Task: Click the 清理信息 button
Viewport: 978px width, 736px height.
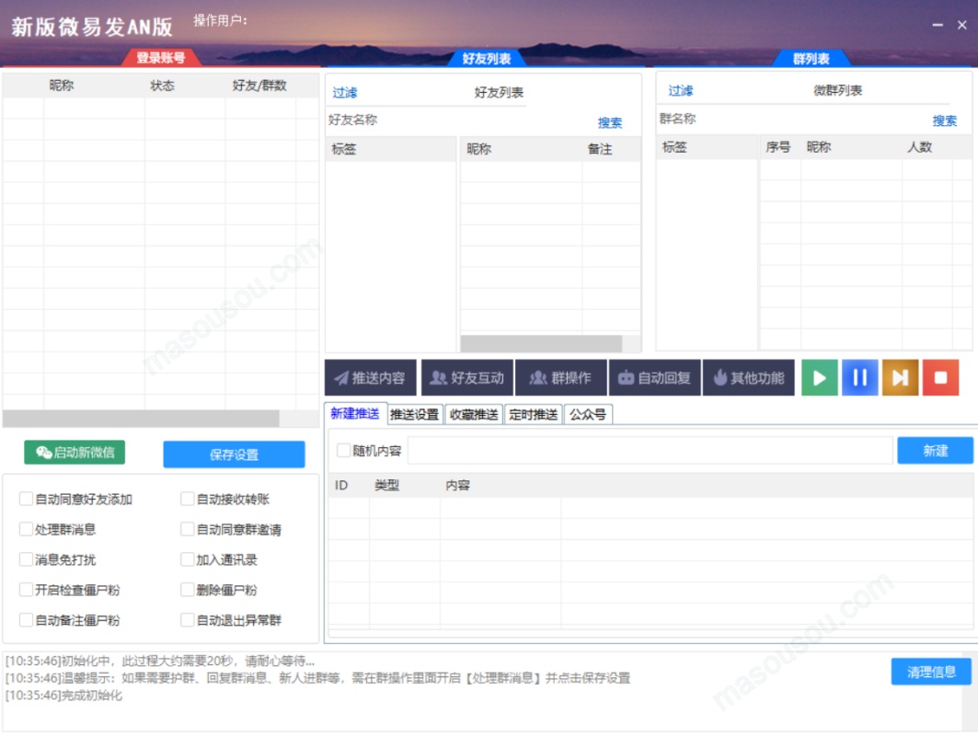Action: coord(933,672)
